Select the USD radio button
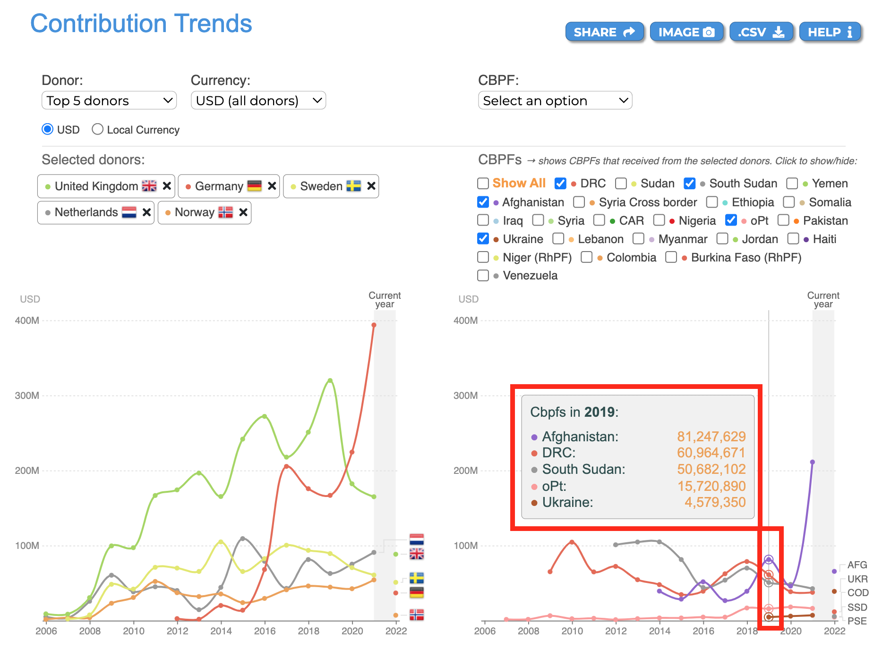Viewport: 891px width, 657px height. tap(47, 129)
